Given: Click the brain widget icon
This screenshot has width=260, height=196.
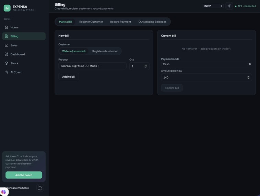Looking at the screenshot, I should pyautogui.click(x=4, y=192).
